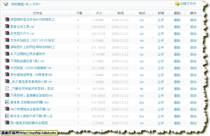Change 公开 permission for _巧解任何电脑开机密码 row

pos(161,89)
